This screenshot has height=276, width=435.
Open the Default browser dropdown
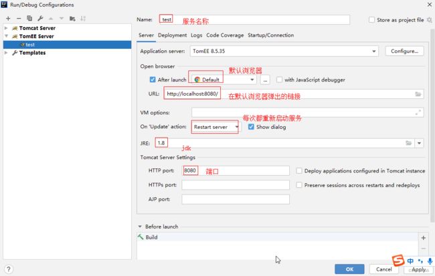(x=252, y=80)
